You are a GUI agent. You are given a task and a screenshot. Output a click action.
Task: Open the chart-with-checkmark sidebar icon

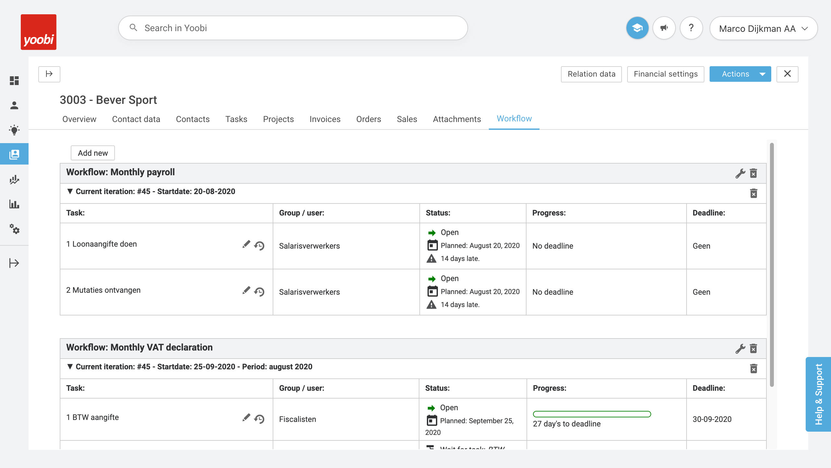point(14,179)
